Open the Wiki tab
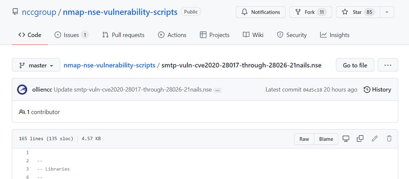The height and width of the screenshot is (179, 409). click(253, 35)
